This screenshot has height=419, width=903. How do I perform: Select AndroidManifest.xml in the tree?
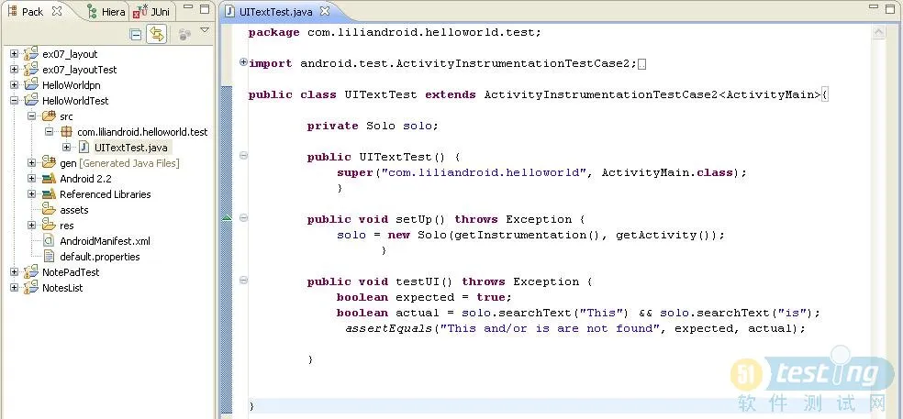point(105,241)
